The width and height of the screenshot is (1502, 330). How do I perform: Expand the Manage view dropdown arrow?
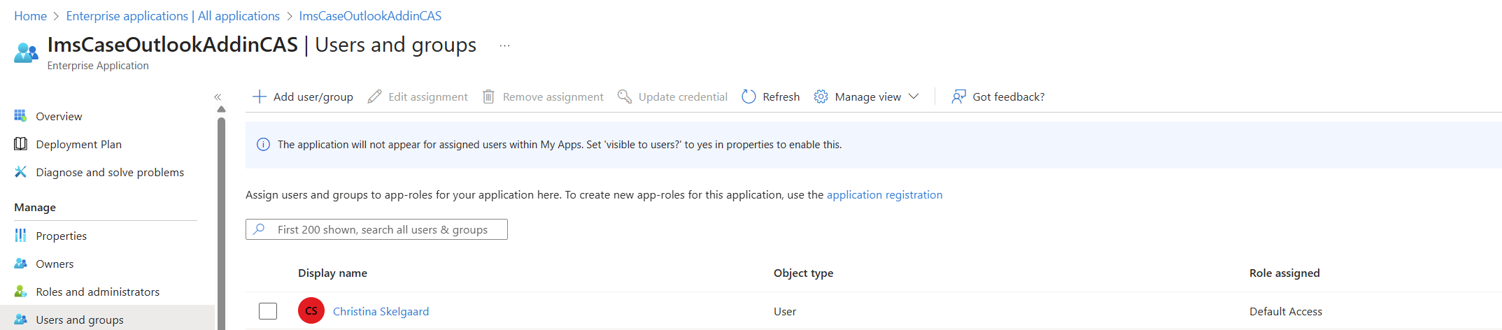pyautogui.click(x=913, y=96)
